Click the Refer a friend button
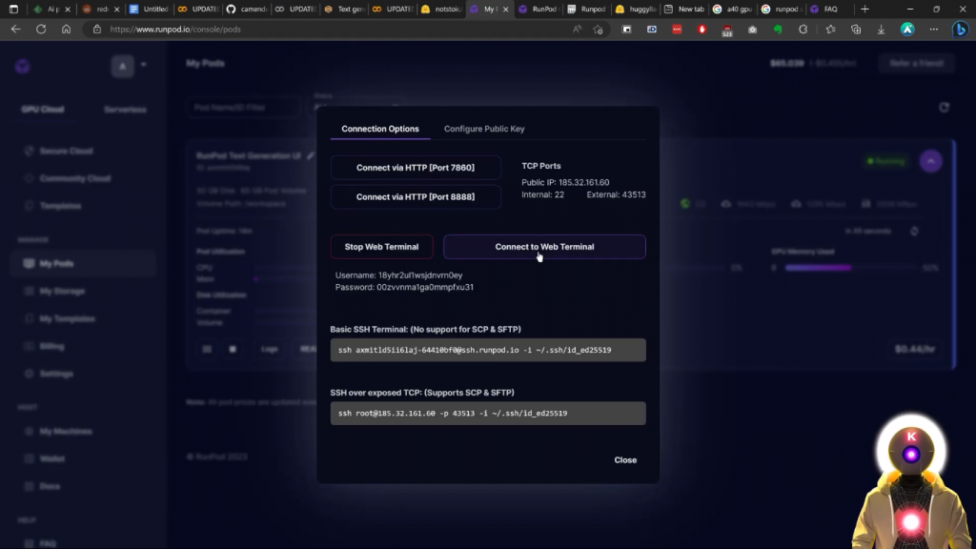The image size is (976, 549). coord(916,64)
